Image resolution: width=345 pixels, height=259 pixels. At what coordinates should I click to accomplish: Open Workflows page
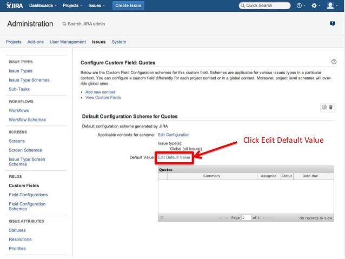click(19, 110)
